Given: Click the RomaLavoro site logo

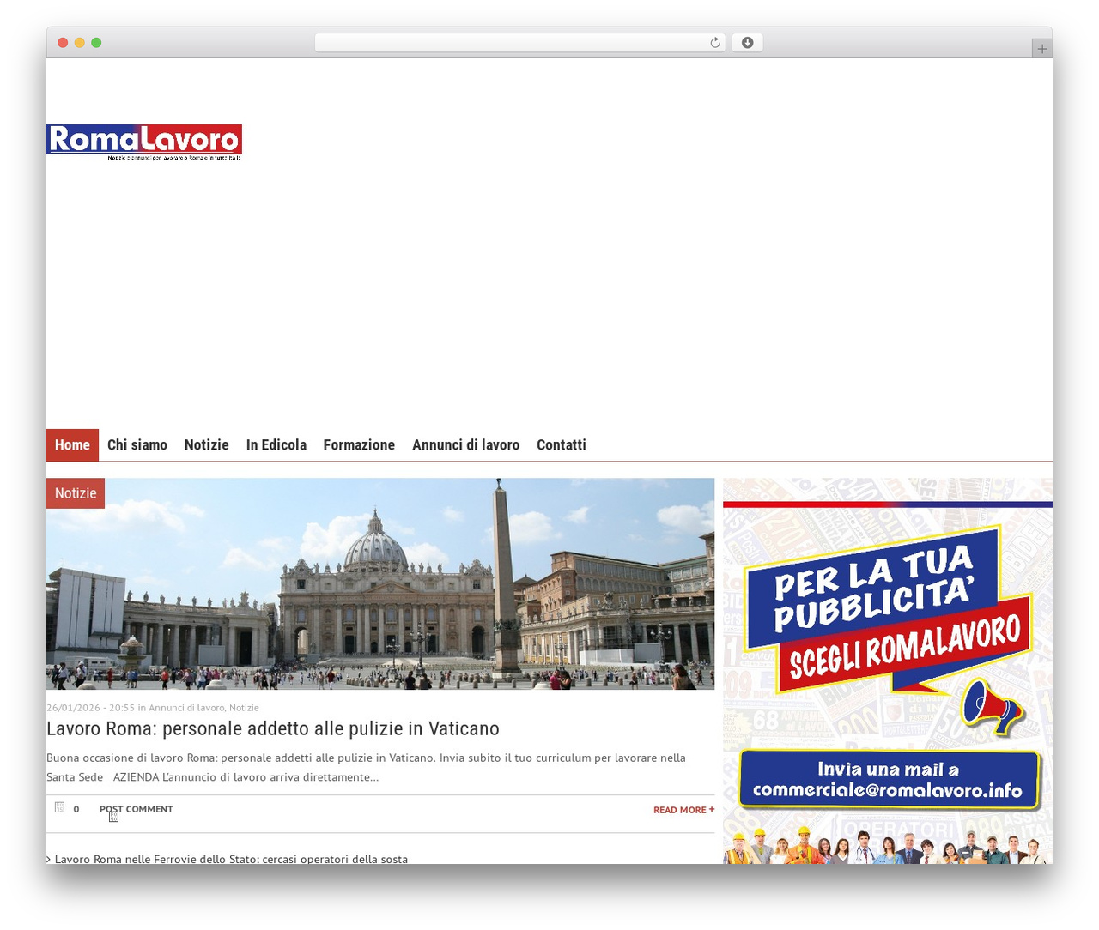Looking at the screenshot, I should [144, 142].
